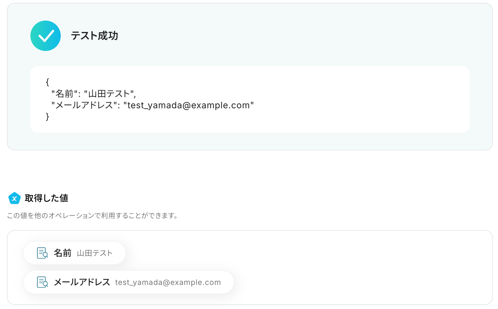Click the description text under 取得した値
This screenshot has width=498, height=309.
(92, 216)
